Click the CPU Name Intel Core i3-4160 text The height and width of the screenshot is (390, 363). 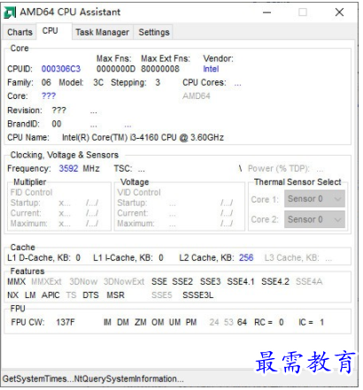143,137
